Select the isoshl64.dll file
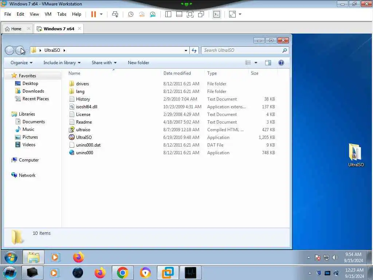 click(87, 107)
